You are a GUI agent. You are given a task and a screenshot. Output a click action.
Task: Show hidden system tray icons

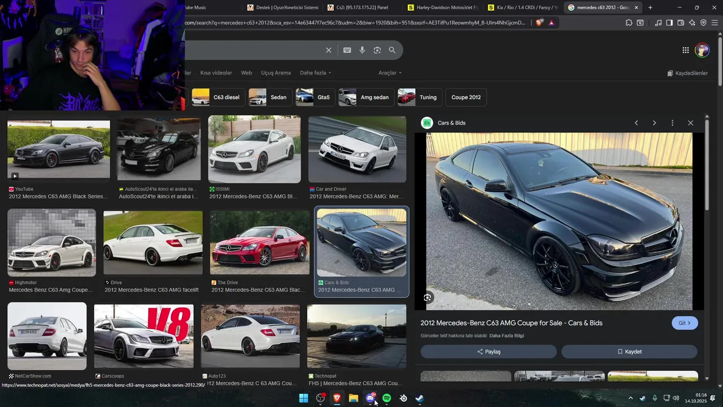(x=630, y=398)
